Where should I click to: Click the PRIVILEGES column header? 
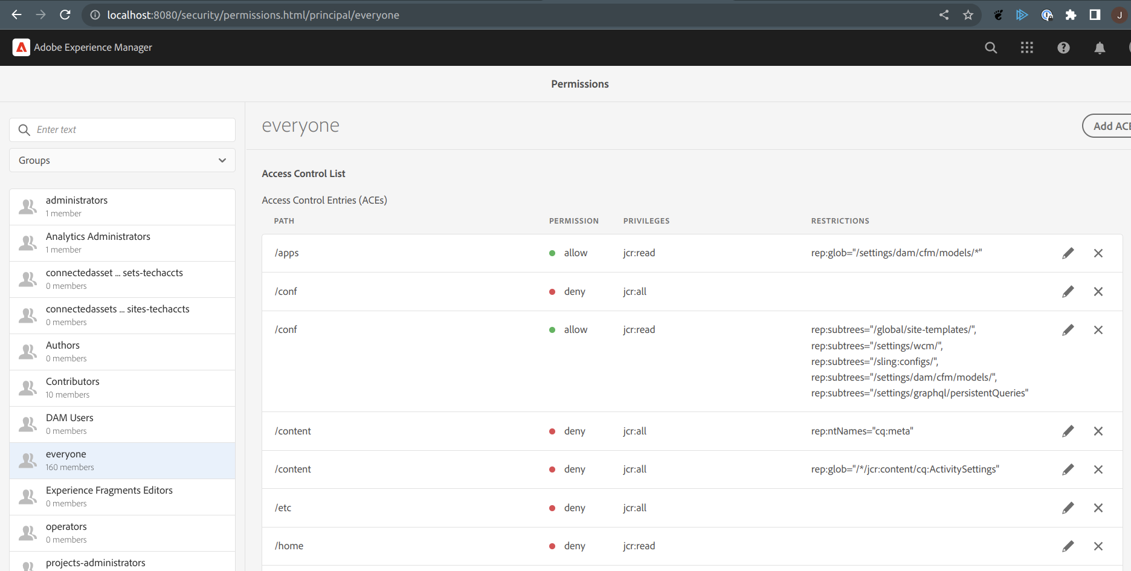click(646, 221)
